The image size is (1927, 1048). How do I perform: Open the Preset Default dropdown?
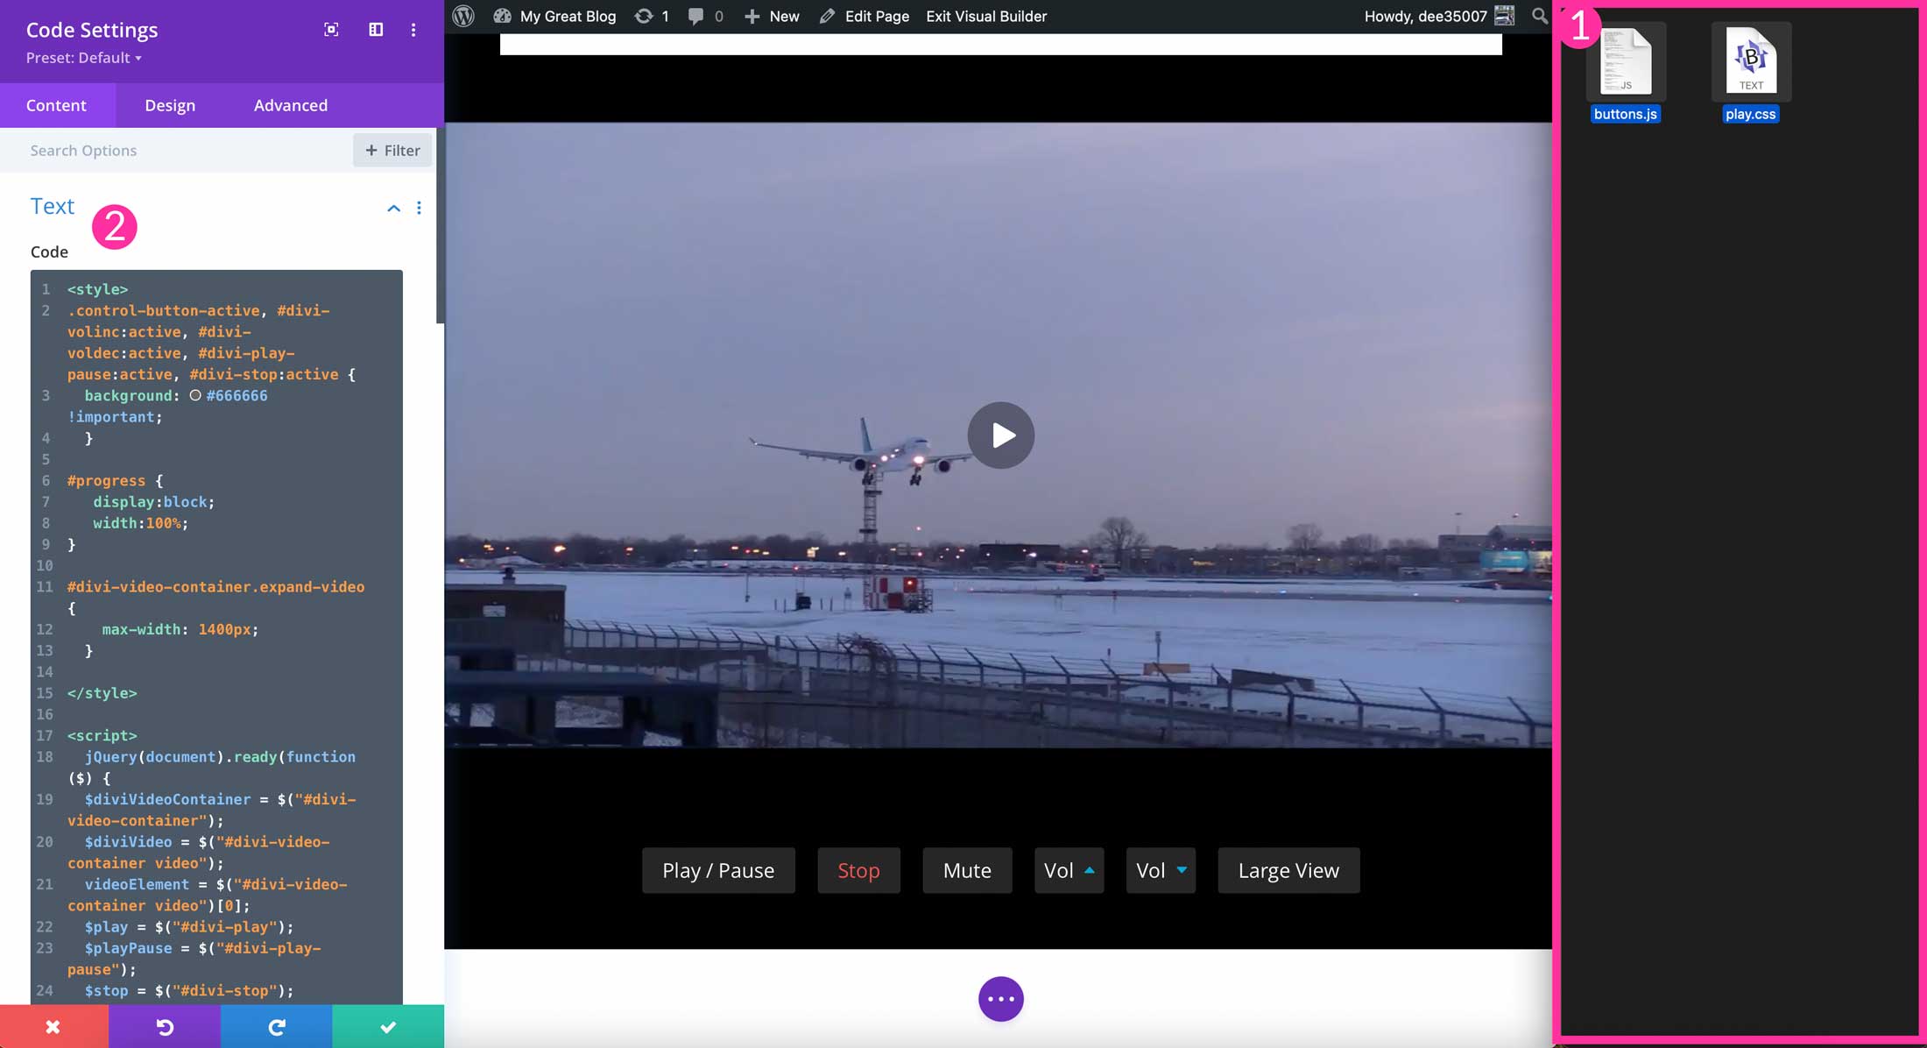(x=84, y=57)
